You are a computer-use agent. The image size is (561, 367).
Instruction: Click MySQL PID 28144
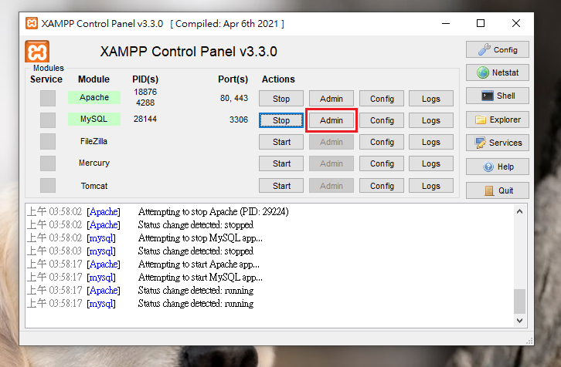[x=145, y=119]
